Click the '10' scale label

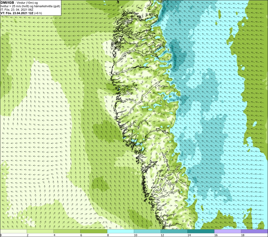click(x=135, y=235)
